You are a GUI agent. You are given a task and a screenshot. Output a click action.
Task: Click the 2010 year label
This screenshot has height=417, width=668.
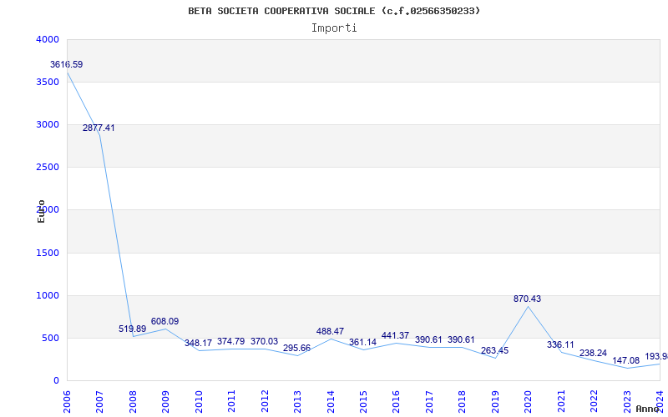(199, 401)
